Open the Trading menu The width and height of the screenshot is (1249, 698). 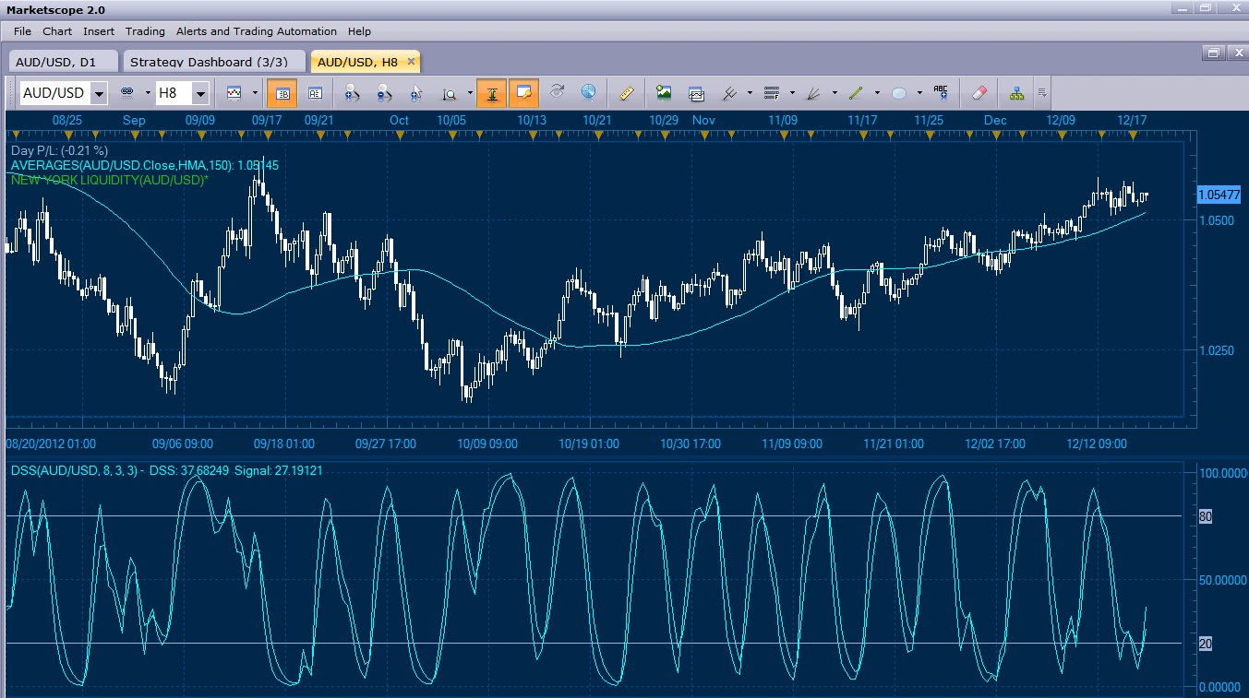(x=145, y=31)
